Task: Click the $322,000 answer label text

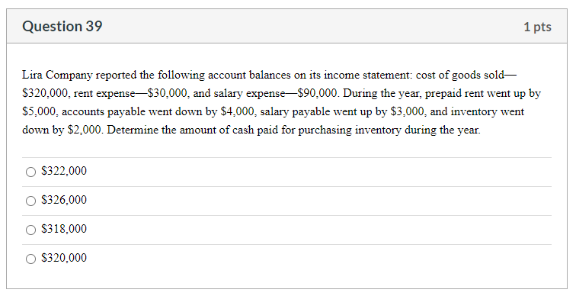Action: point(64,171)
